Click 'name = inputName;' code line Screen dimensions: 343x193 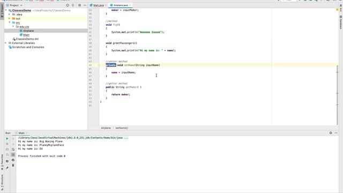[x=123, y=72]
